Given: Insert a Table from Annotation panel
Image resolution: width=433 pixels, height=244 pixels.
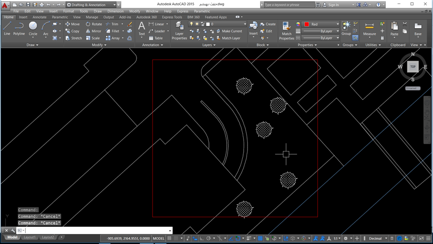Looking at the screenshot, I should pos(156,38).
